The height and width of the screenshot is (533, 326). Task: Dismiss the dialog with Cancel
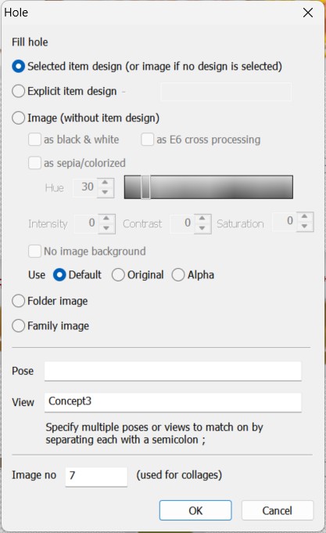pyautogui.click(x=278, y=510)
